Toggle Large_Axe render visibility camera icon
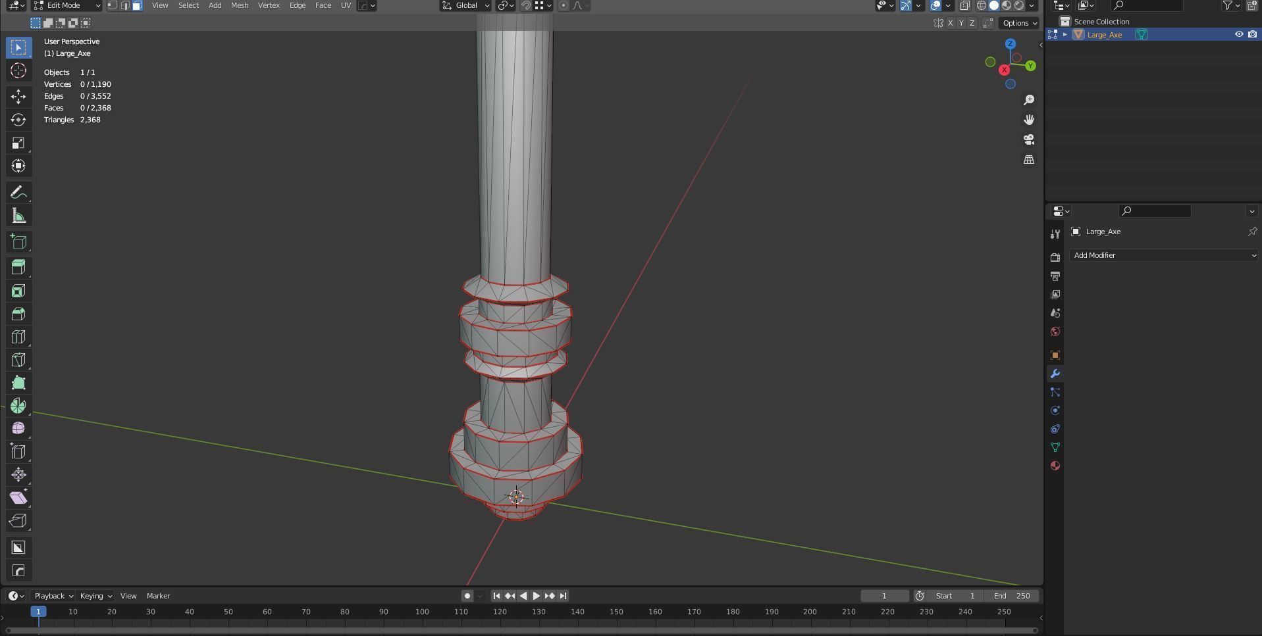1262x636 pixels. tap(1252, 34)
